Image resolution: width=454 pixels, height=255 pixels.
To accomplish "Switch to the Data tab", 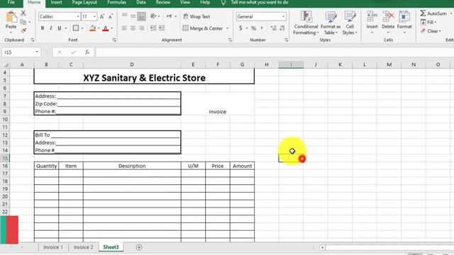I will pos(141,2).
